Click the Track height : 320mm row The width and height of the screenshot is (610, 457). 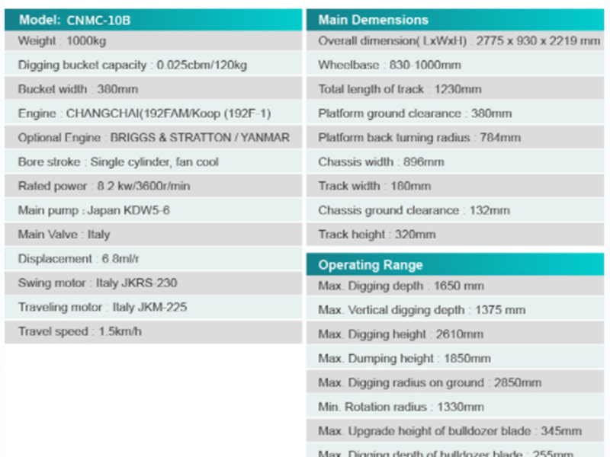[454, 235]
